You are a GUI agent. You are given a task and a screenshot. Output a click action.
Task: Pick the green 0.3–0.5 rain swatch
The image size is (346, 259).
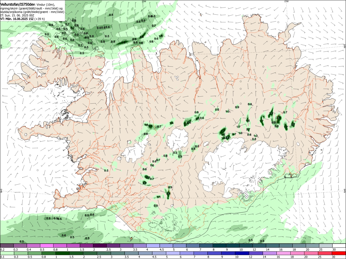point(21,253)
